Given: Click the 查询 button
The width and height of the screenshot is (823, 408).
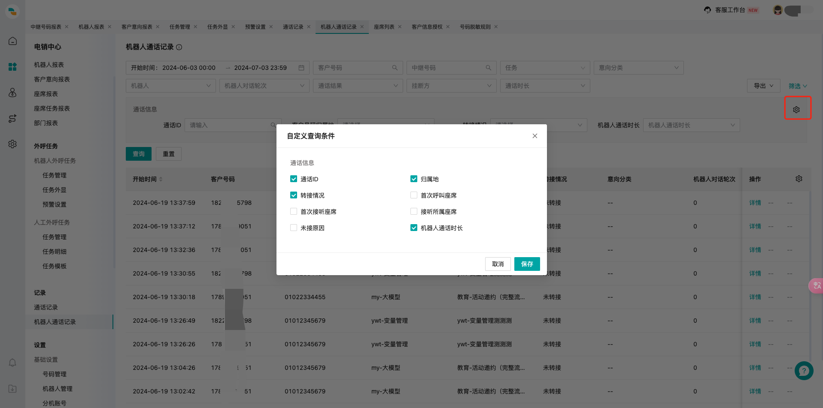Looking at the screenshot, I should [139, 154].
